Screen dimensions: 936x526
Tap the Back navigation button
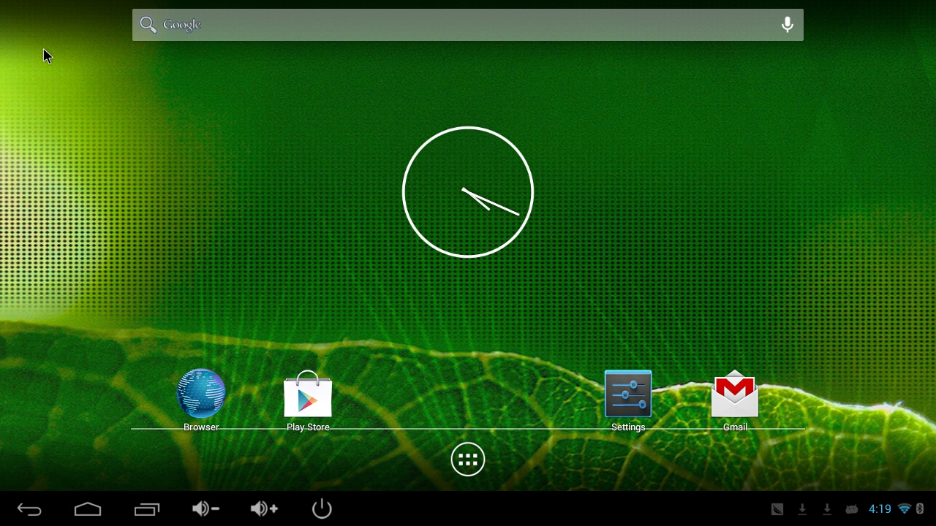pos(29,509)
